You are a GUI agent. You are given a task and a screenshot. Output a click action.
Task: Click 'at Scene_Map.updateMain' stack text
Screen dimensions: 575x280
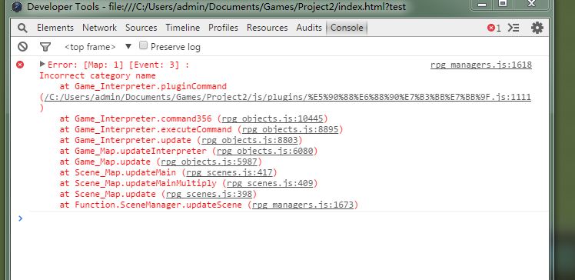118,172
